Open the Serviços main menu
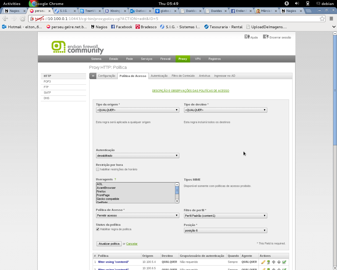The width and height of the screenshot is (337, 270). point(147,59)
